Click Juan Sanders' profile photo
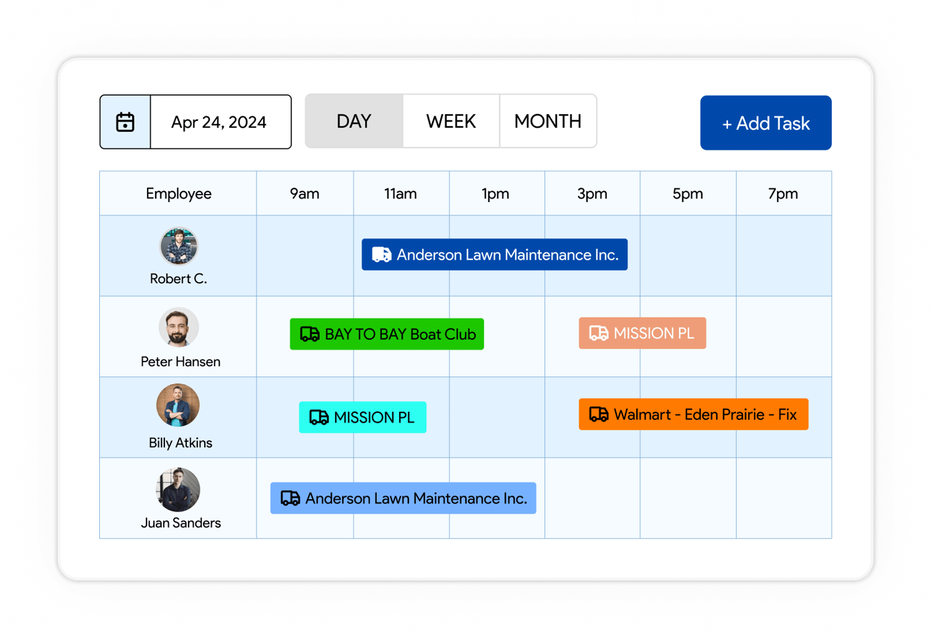Viewport: 931px width, 638px height. (179, 489)
